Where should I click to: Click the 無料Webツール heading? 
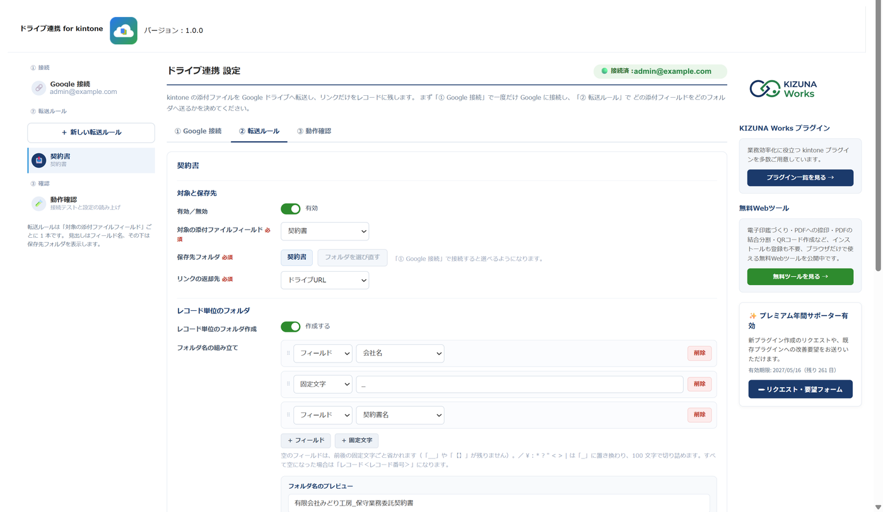click(764, 208)
